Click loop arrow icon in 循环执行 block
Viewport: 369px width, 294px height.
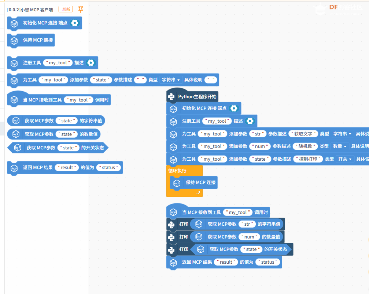pyautogui.click(x=199, y=192)
